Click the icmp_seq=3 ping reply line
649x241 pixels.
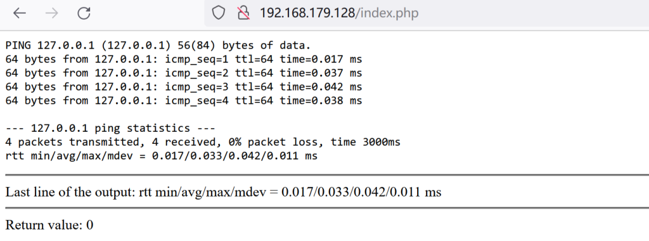pos(183,87)
